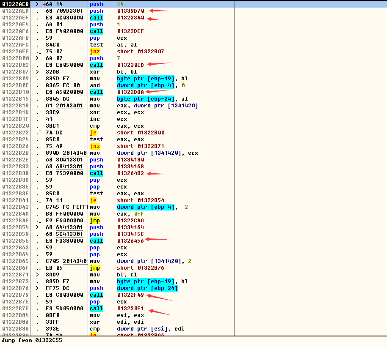The height and width of the screenshot is (347, 387).
Task: Click address 01322B73
Action: (16, 281)
